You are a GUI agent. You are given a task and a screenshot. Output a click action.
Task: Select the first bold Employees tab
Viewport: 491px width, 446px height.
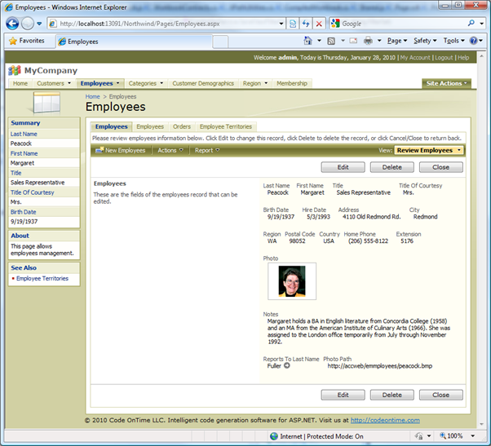click(112, 126)
